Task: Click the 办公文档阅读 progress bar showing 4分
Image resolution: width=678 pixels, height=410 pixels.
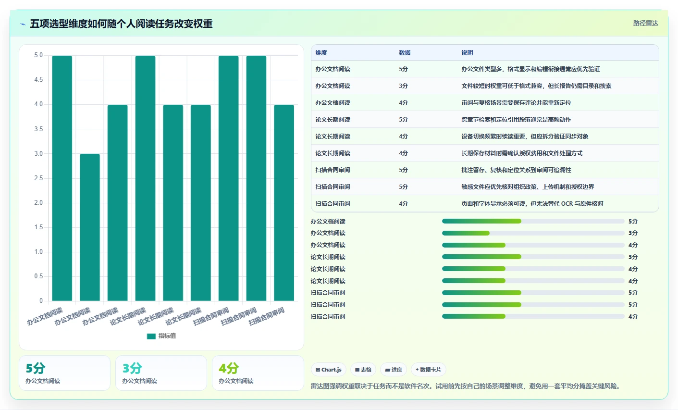Action: pos(533,245)
